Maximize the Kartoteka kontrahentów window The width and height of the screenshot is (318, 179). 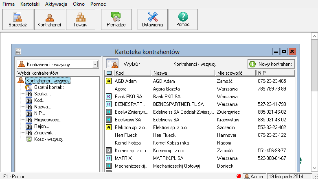(284, 52)
